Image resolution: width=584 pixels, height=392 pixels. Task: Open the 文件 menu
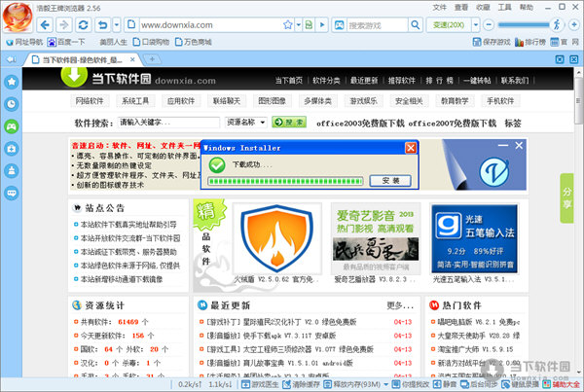point(440,8)
